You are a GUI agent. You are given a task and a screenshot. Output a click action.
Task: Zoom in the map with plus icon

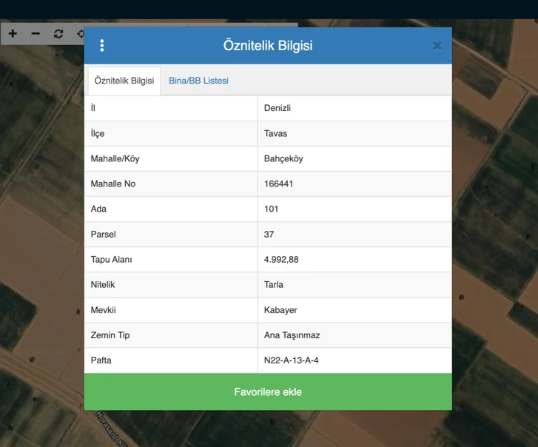13,34
